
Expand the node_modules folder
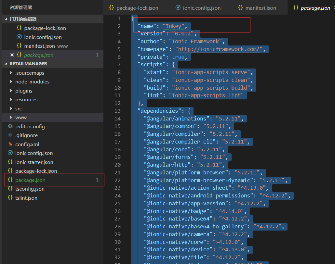(x=11, y=82)
